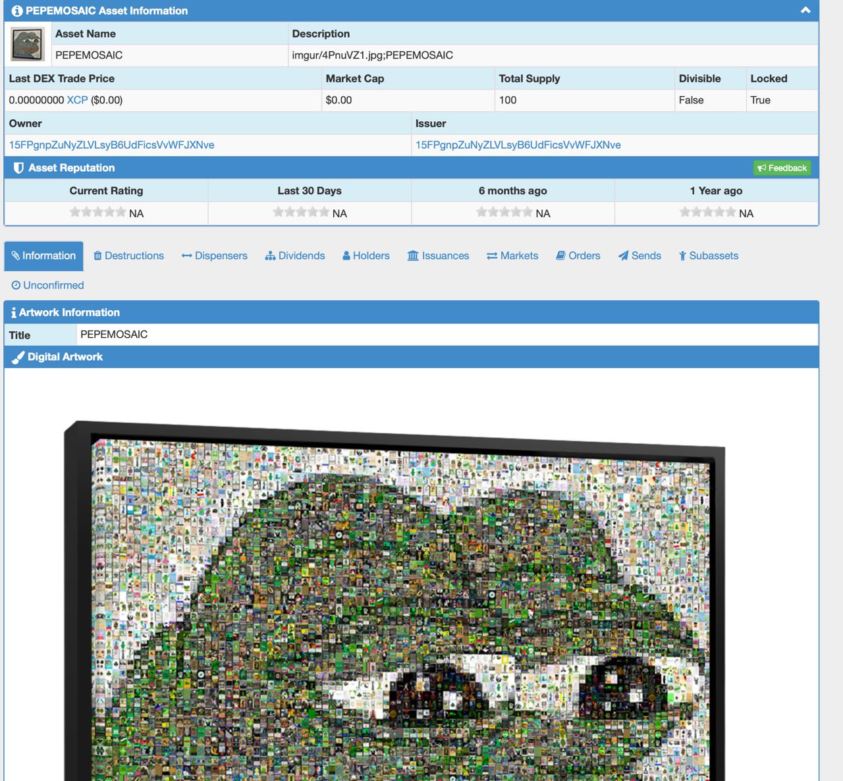Click the trash icon on Destructions
The image size is (843, 781).
(x=97, y=256)
